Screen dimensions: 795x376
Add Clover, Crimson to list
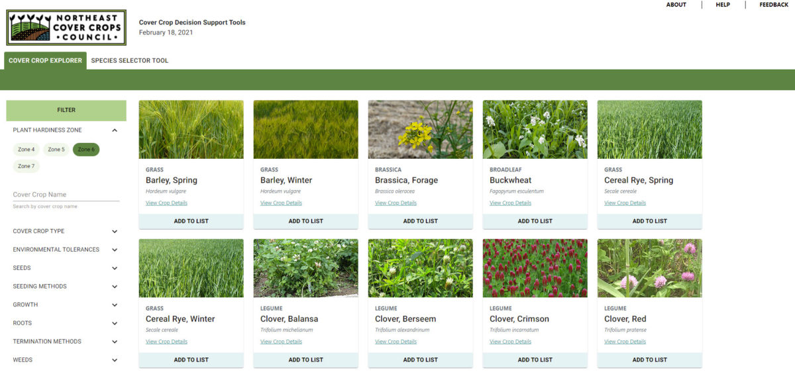click(x=535, y=360)
